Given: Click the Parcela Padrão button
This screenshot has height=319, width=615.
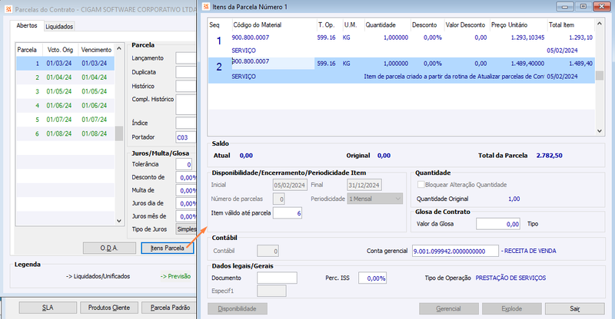Looking at the screenshot, I should click(x=170, y=307).
